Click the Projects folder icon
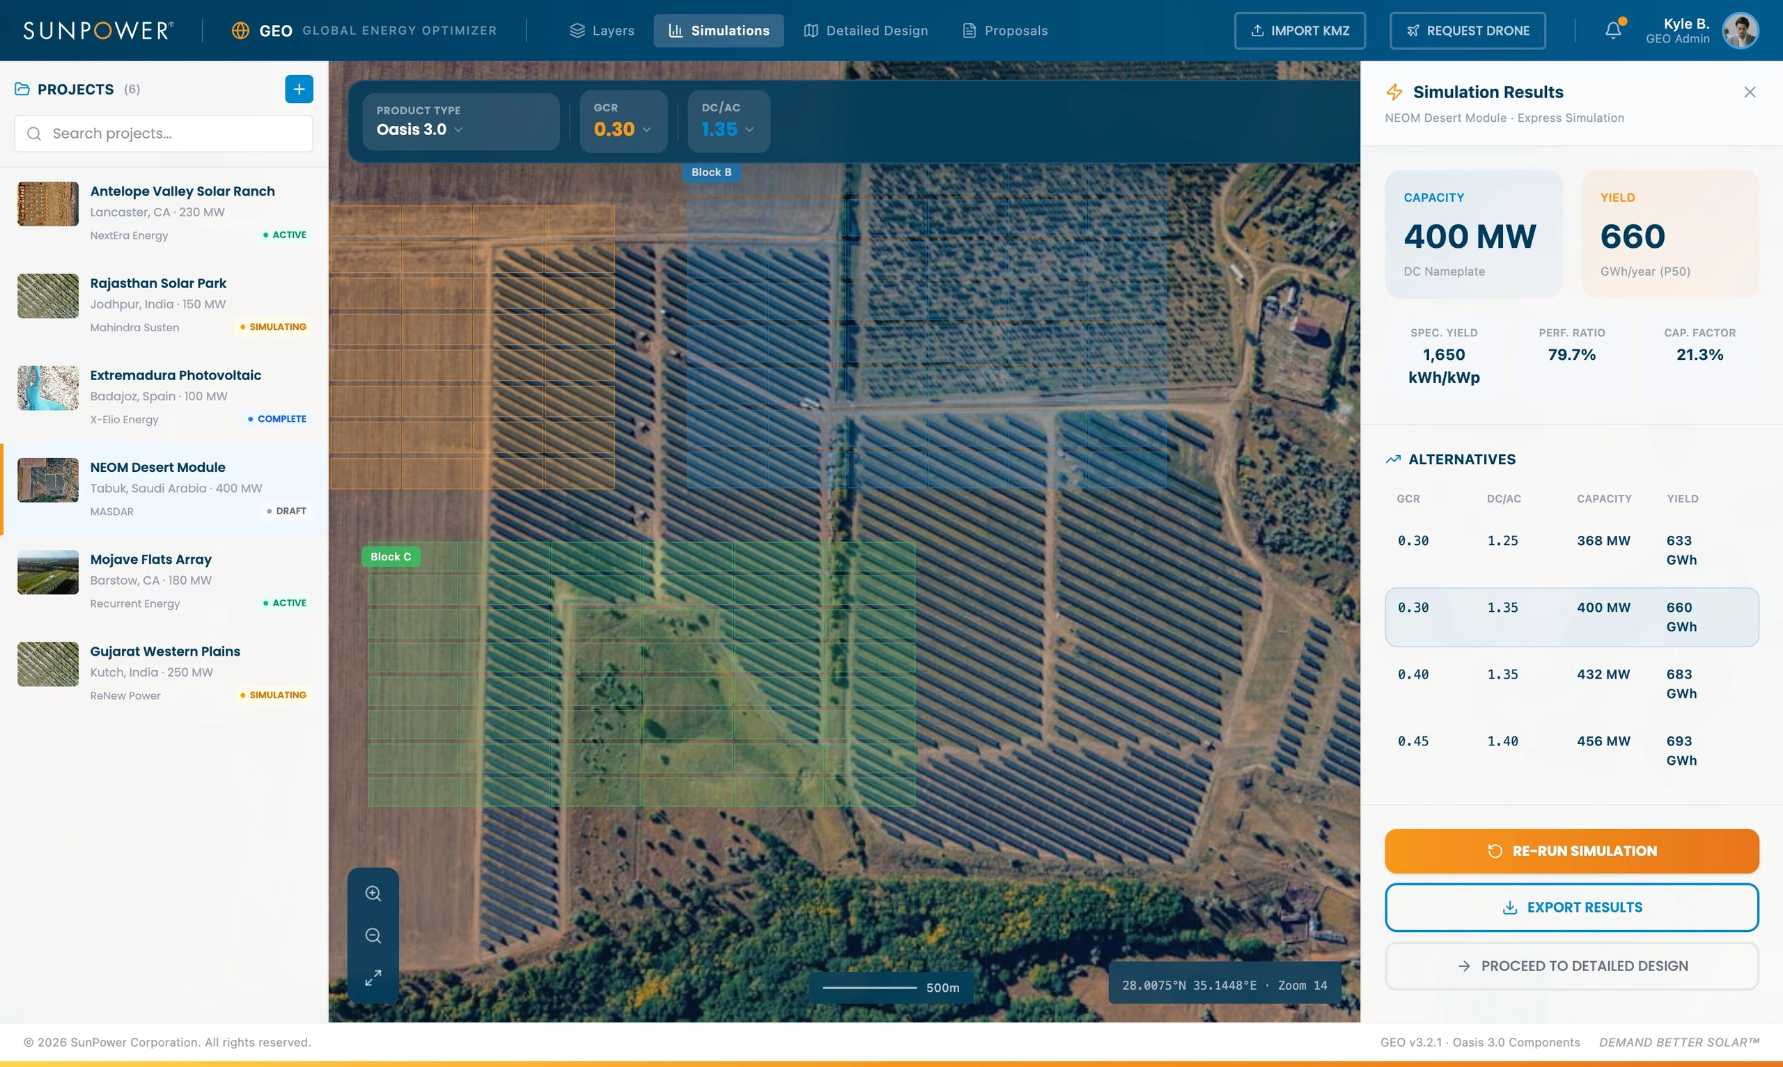The height and width of the screenshot is (1067, 1783). click(22, 89)
